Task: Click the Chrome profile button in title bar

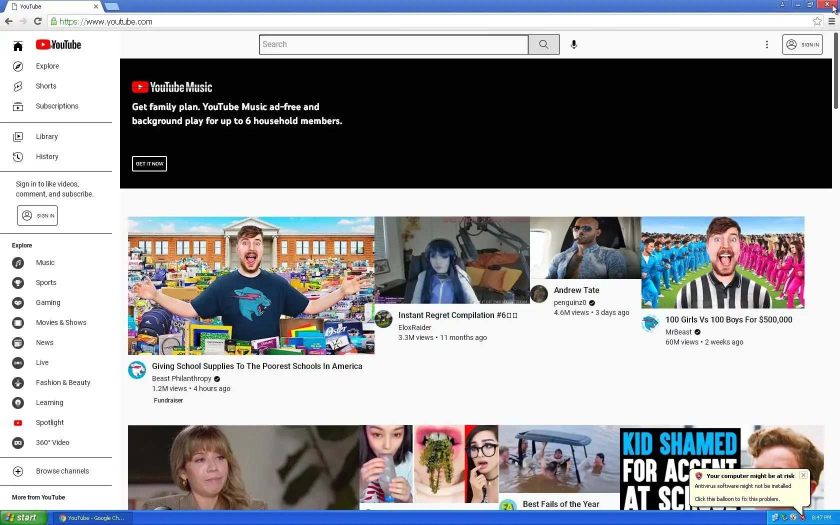Action: coord(782,4)
